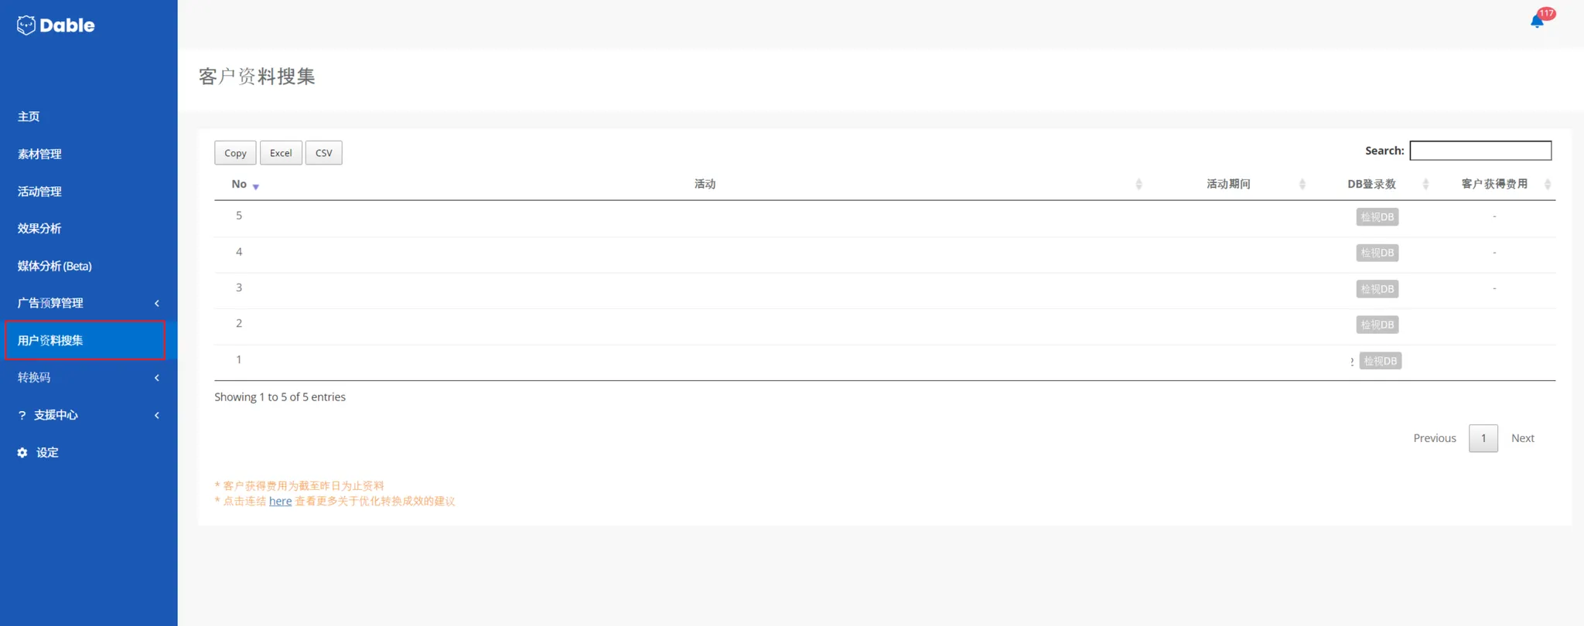Click the Copy button
1584x626 pixels.
pos(235,153)
